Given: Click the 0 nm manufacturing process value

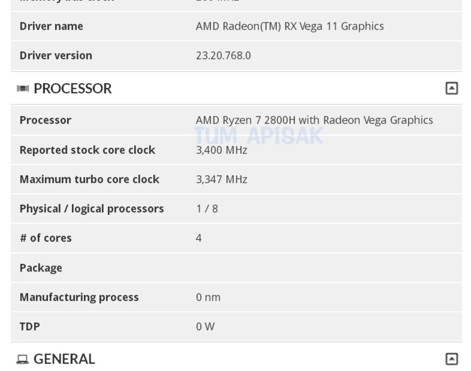Looking at the screenshot, I should tap(208, 297).
